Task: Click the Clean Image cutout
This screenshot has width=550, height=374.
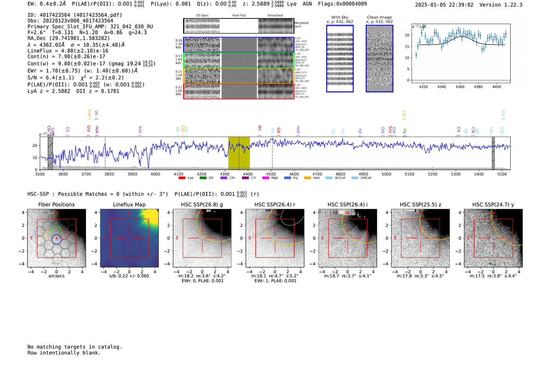Action: pyautogui.click(x=379, y=58)
